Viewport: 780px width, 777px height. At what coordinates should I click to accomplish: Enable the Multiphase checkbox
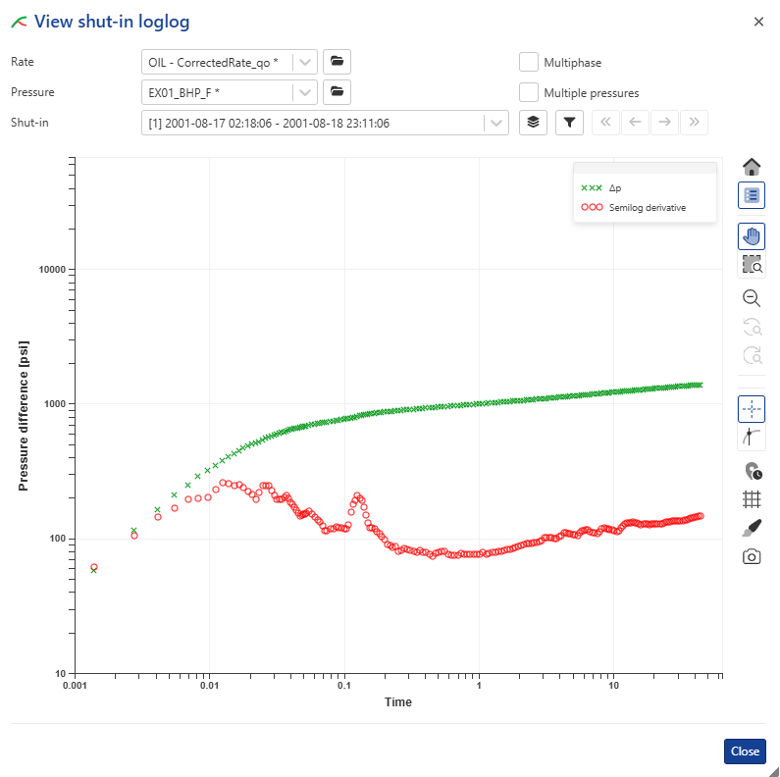(x=529, y=62)
